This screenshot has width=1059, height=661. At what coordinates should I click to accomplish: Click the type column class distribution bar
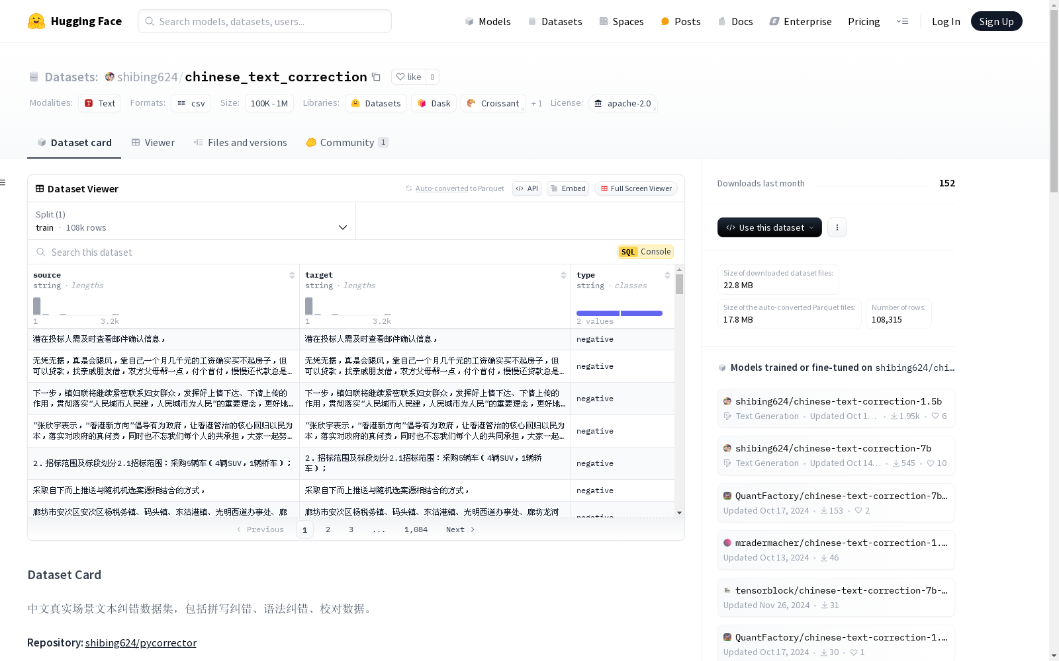620,313
